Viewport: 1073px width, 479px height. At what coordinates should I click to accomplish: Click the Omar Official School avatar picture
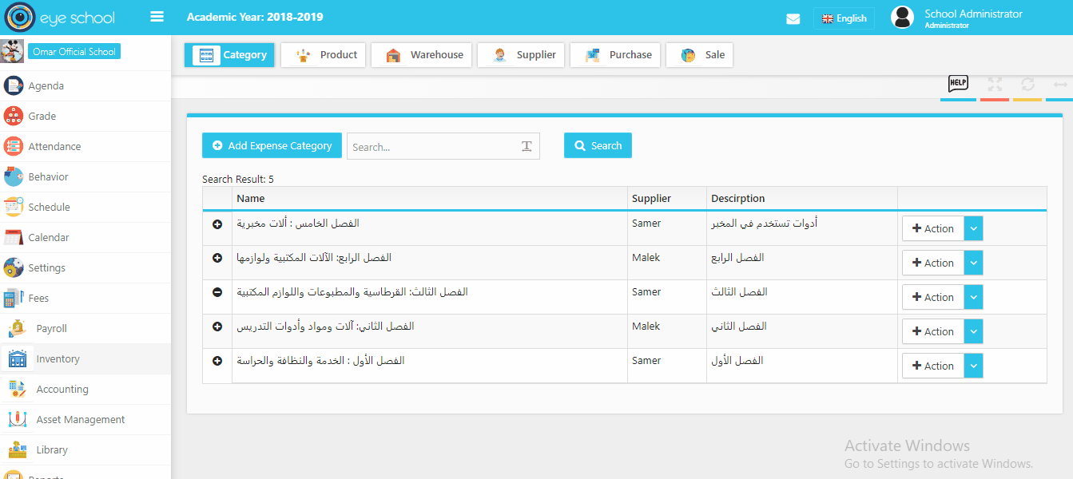point(12,52)
